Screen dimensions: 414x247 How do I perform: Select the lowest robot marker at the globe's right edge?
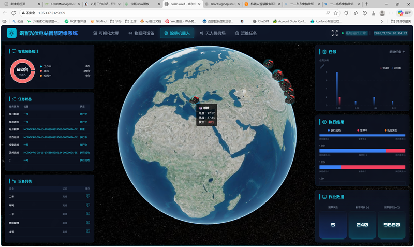pos(290,99)
